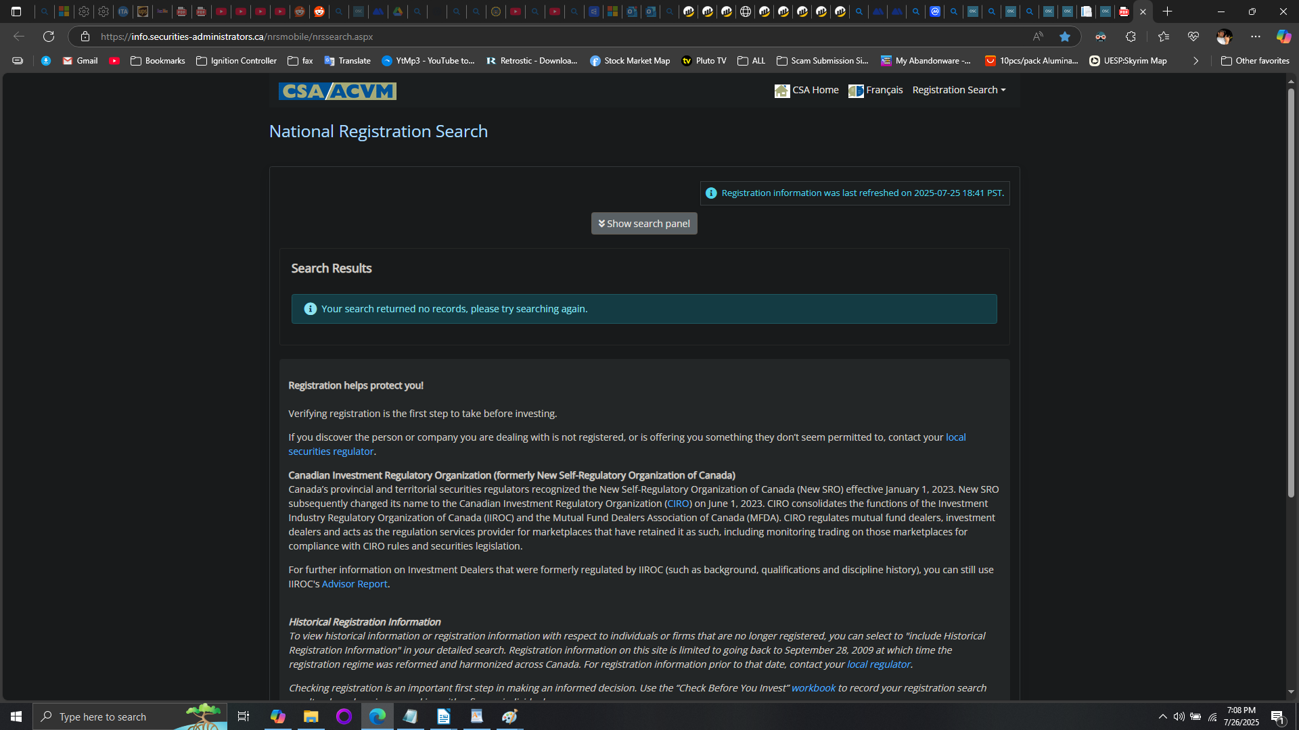Viewport: 1299px width, 730px height.
Task: View site information via the lock icon
Action: pyautogui.click(x=85, y=36)
